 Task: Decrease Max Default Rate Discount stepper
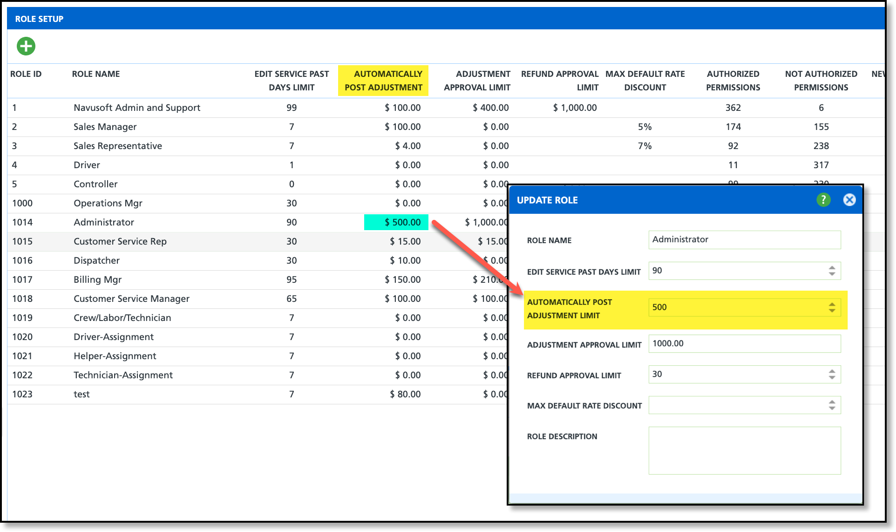pos(832,408)
